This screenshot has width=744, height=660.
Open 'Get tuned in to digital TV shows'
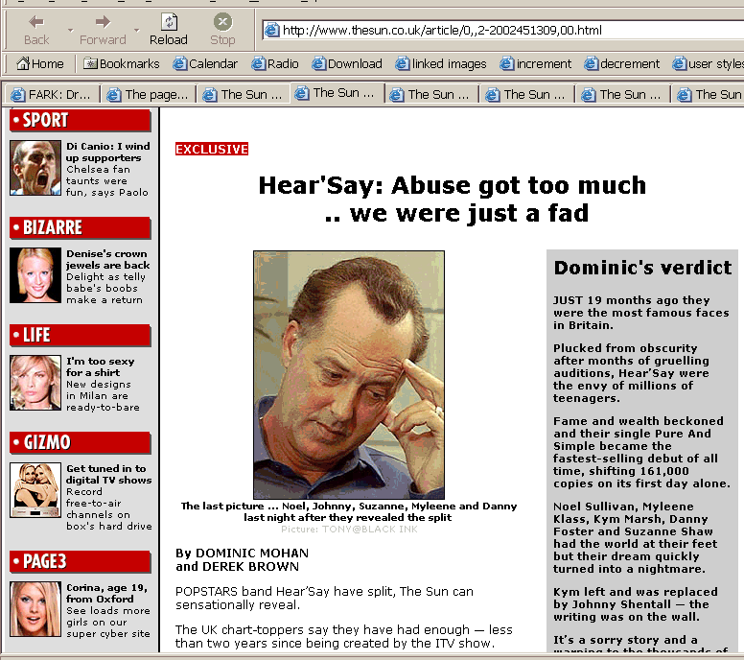(108, 474)
